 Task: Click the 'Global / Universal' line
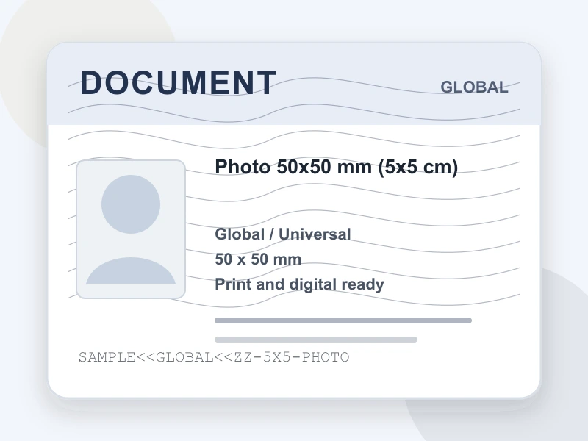point(283,234)
